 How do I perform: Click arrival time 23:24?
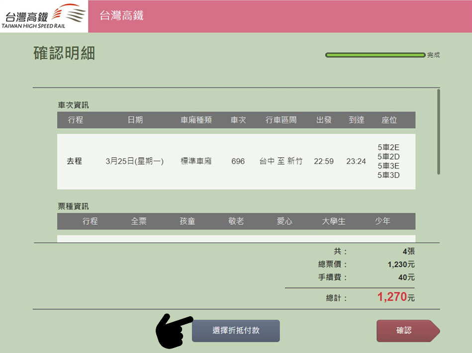click(x=356, y=161)
